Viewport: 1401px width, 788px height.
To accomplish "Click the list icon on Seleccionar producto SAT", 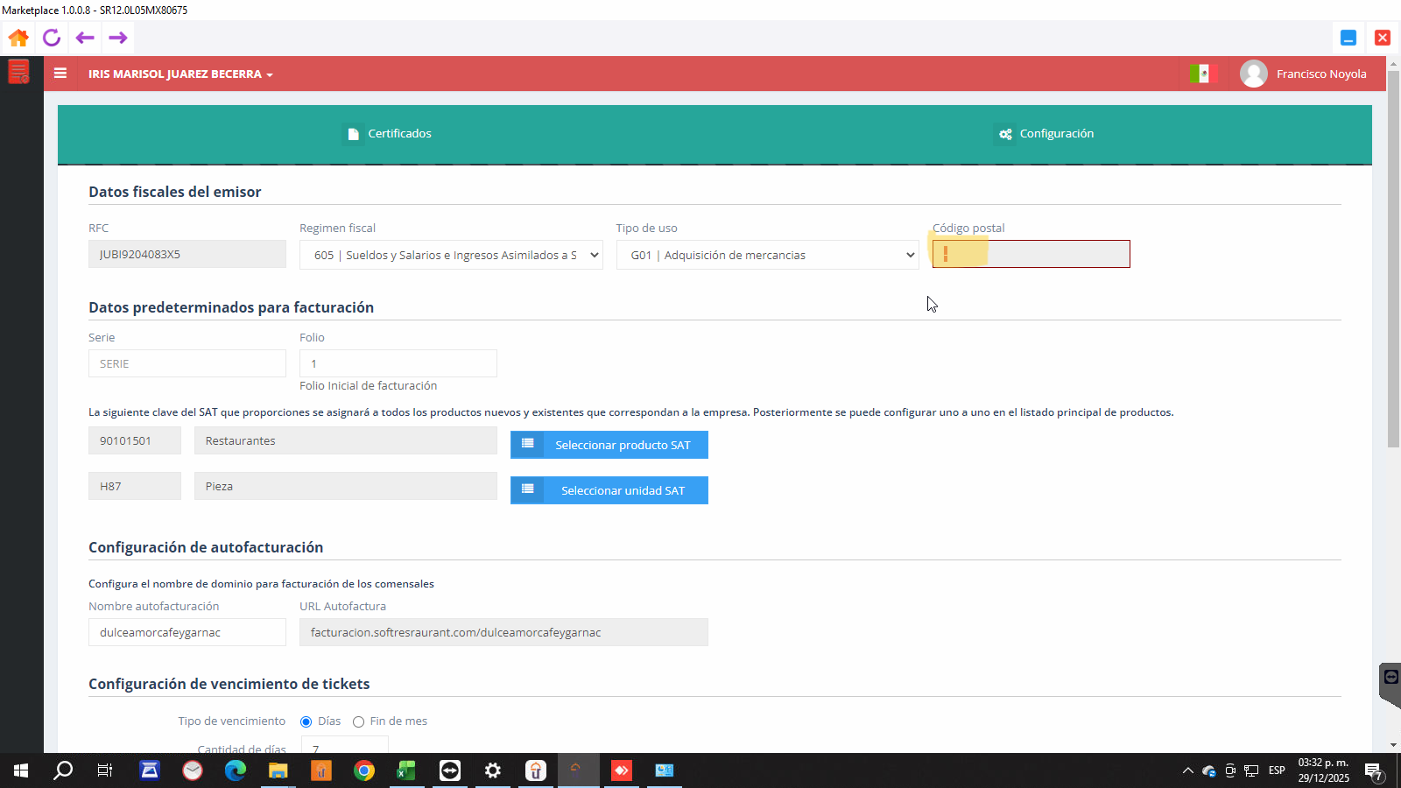I will point(528,444).
